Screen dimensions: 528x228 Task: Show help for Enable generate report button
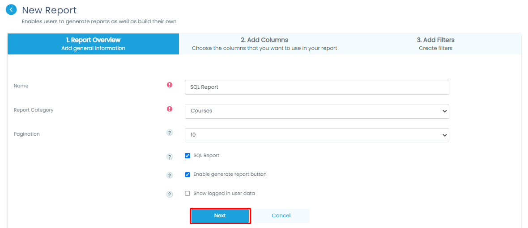[170, 175]
